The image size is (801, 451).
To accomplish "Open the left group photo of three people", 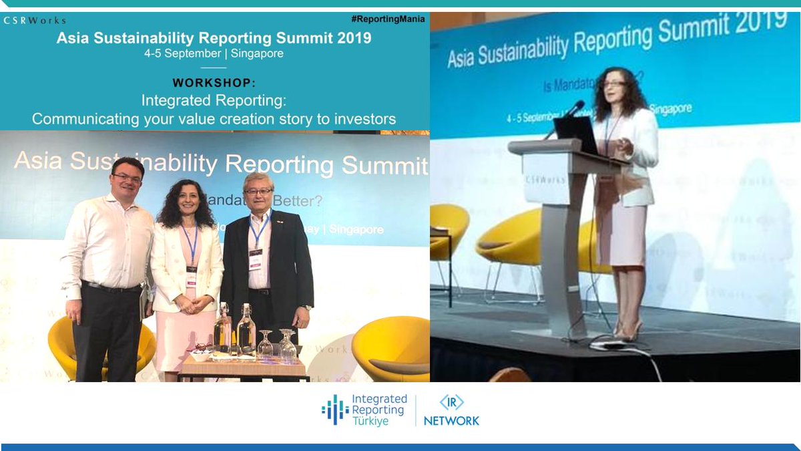I will tap(215, 256).
